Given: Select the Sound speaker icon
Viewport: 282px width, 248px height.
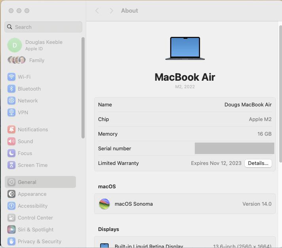Looking at the screenshot, I should (x=11, y=141).
